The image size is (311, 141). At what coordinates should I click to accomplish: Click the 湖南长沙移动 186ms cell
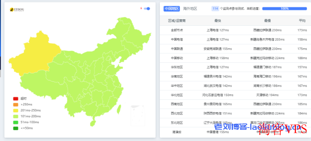(x=267, y=86)
